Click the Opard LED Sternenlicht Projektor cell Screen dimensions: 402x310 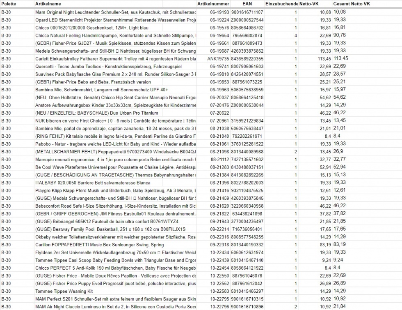coord(116,20)
